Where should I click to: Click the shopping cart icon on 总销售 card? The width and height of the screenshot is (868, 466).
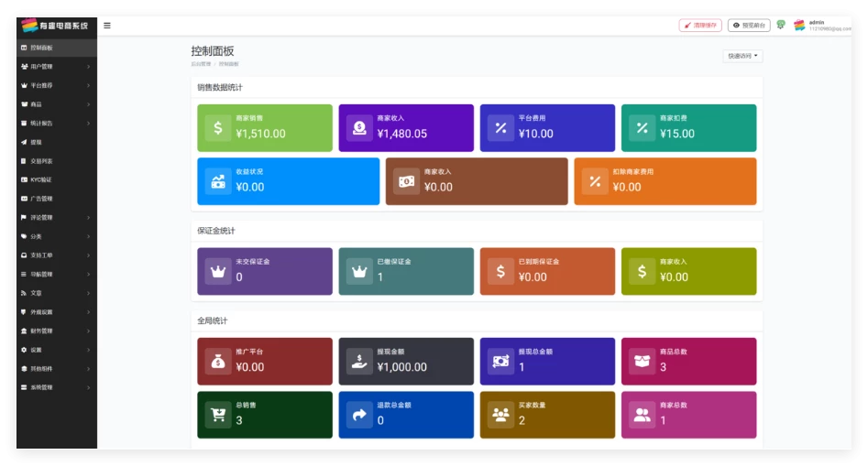point(218,416)
